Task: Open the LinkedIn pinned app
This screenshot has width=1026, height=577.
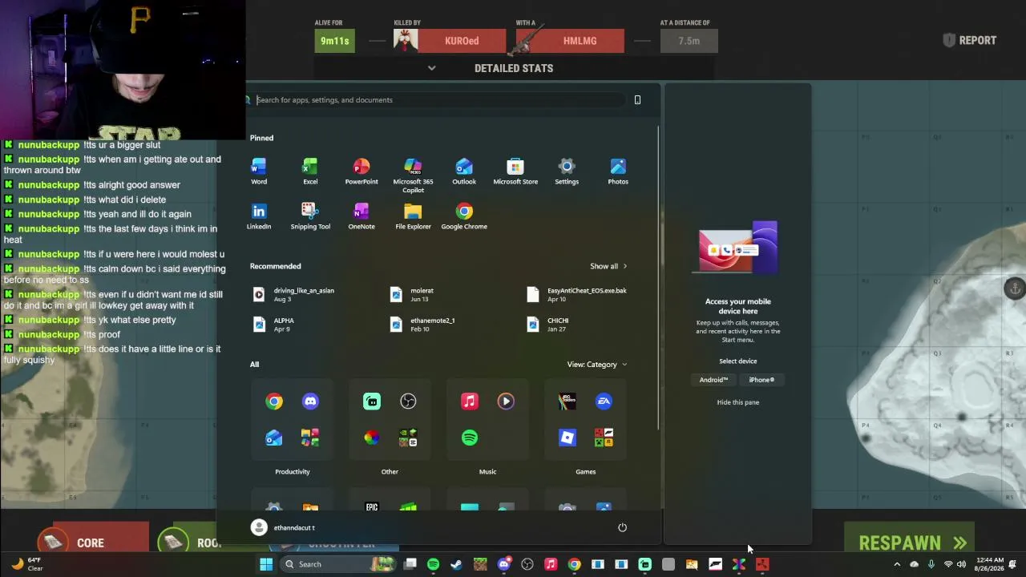Action: point(259,216)
